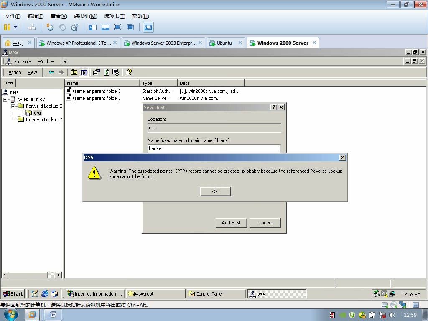Open the Window menu in DNS console
Screen dimensions: 428x321
[46, 61]
